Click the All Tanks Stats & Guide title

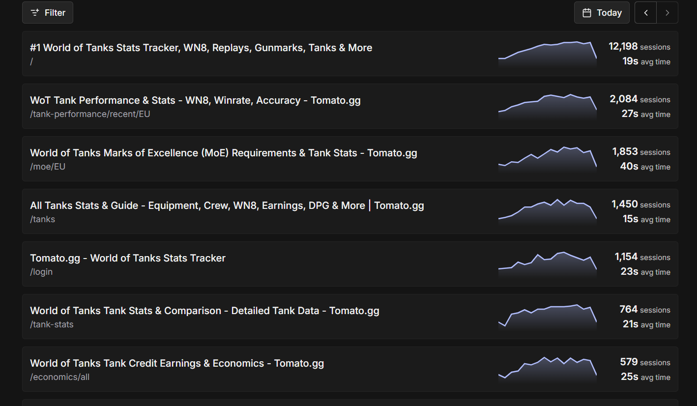(x=227, y=205)
